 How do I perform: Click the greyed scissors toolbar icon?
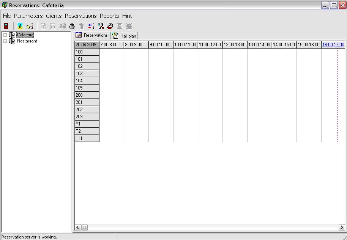pos(63,26)
